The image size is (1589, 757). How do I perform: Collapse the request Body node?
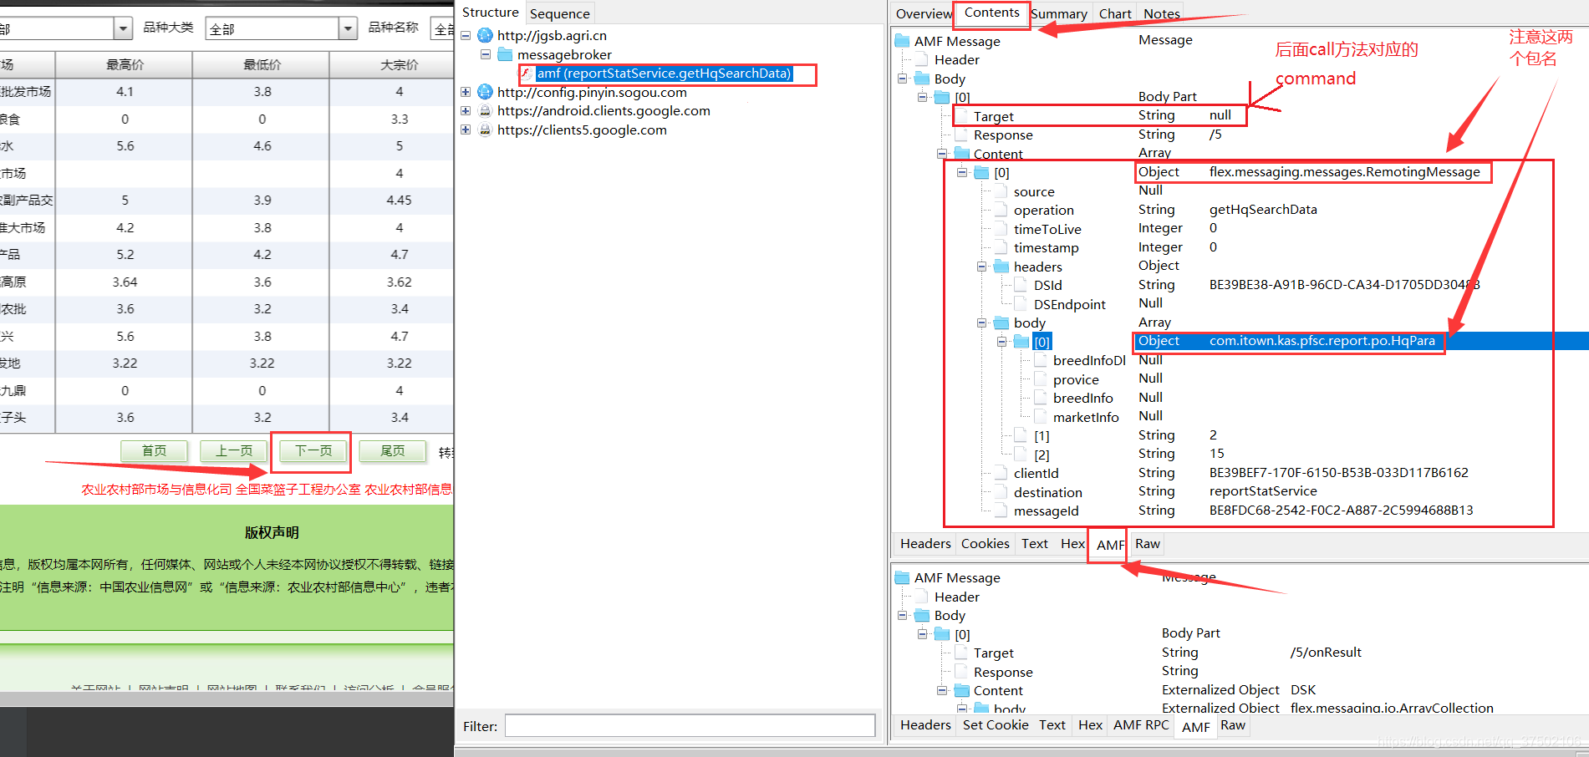click(903, 79)
